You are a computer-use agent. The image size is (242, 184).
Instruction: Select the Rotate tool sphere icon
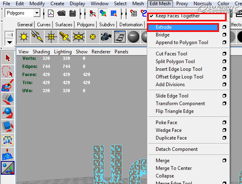8,113
